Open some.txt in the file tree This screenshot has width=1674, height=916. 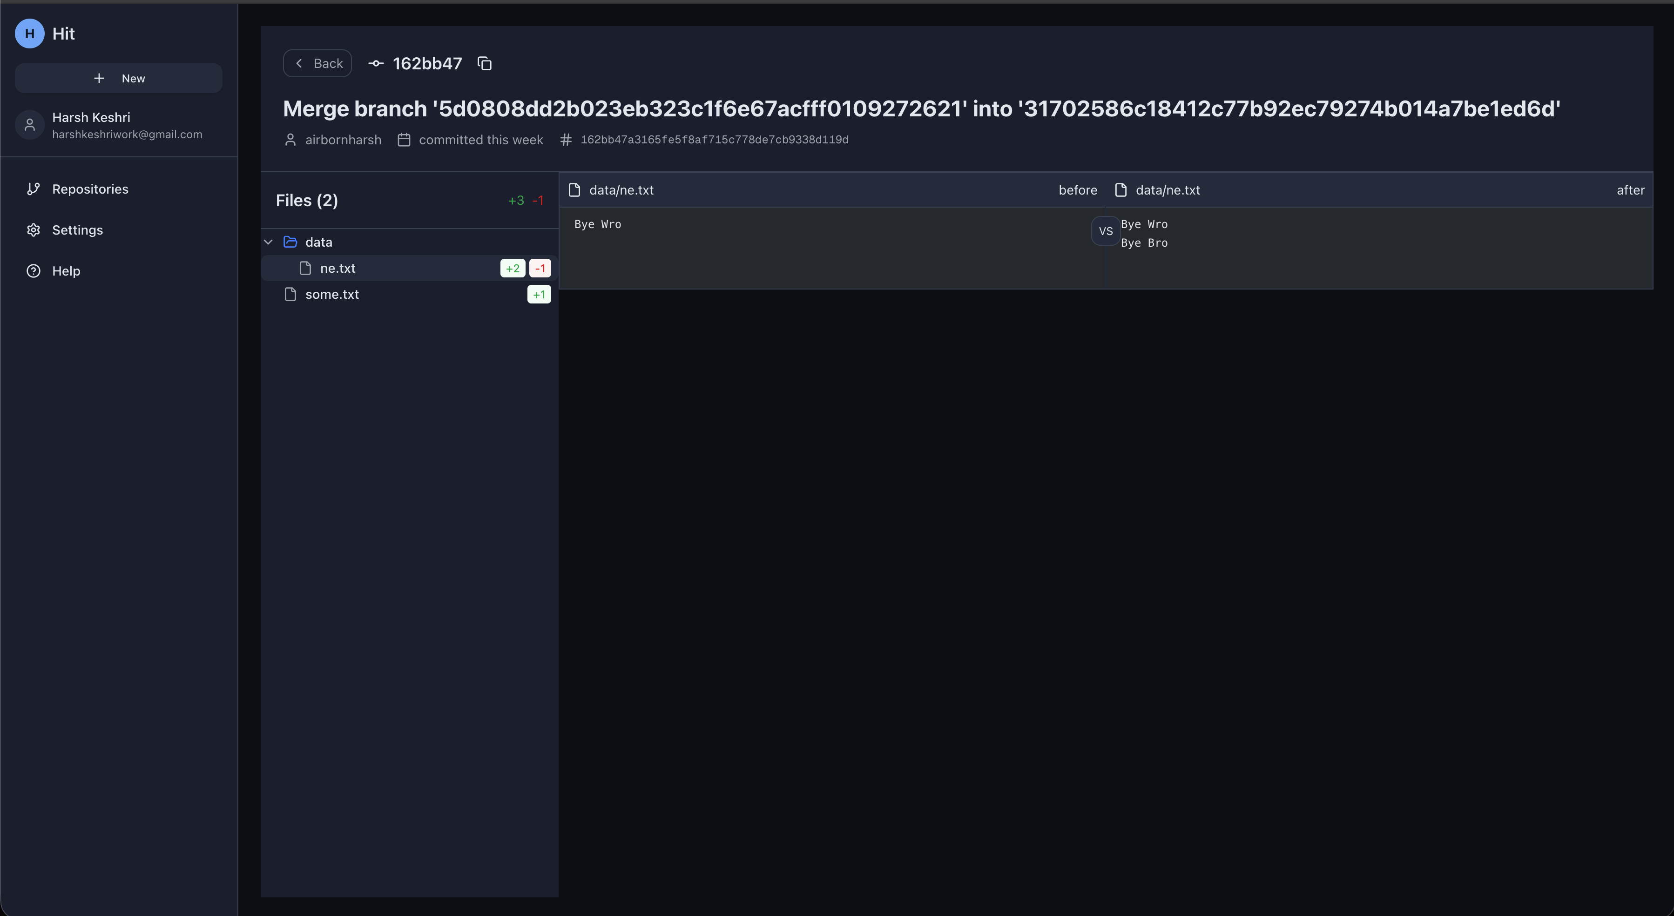[x=331, y=294]
